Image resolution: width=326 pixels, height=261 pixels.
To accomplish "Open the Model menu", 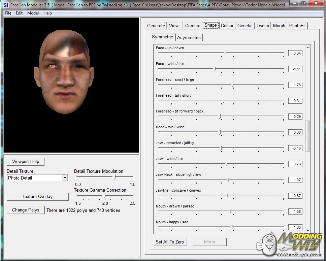I will (33, 13).
